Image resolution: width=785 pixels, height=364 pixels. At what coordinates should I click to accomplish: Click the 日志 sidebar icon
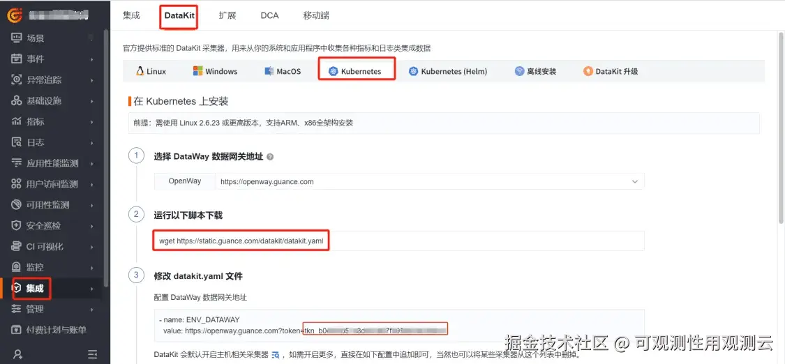(x=17, y=142)
